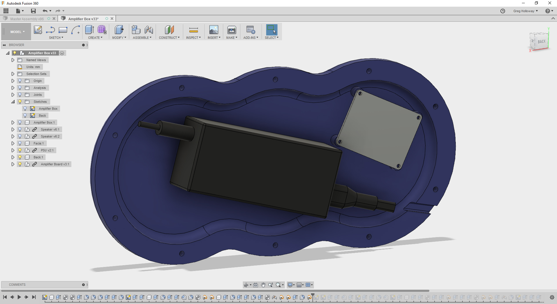
Task: Toggle visibility of the Back sketch
Action: tap(25, 115)
